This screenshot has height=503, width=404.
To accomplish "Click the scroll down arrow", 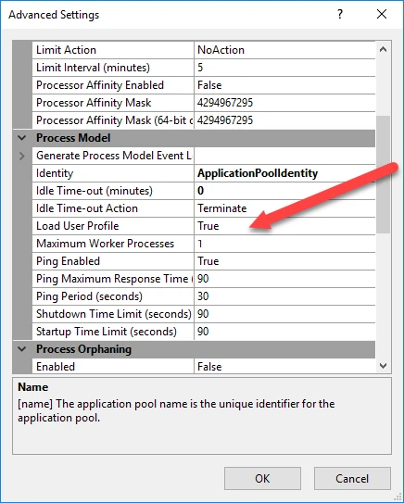I will click(x=383, y=365).
